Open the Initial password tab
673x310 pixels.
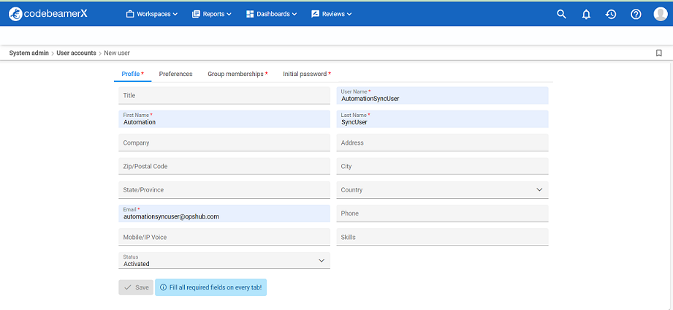coord(305,74)
